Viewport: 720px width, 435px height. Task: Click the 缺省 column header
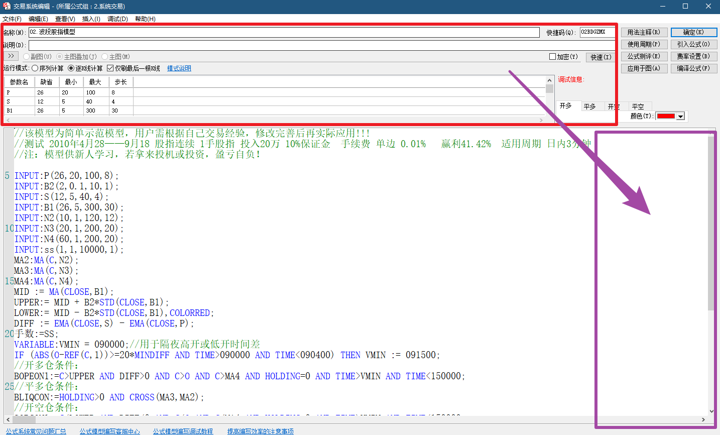(x=47, y=82)
